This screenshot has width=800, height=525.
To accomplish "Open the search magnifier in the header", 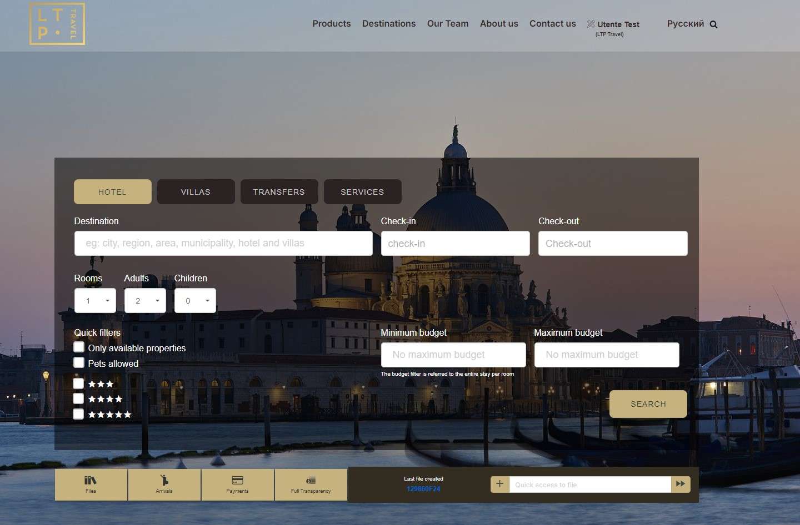I will point(713,24).
